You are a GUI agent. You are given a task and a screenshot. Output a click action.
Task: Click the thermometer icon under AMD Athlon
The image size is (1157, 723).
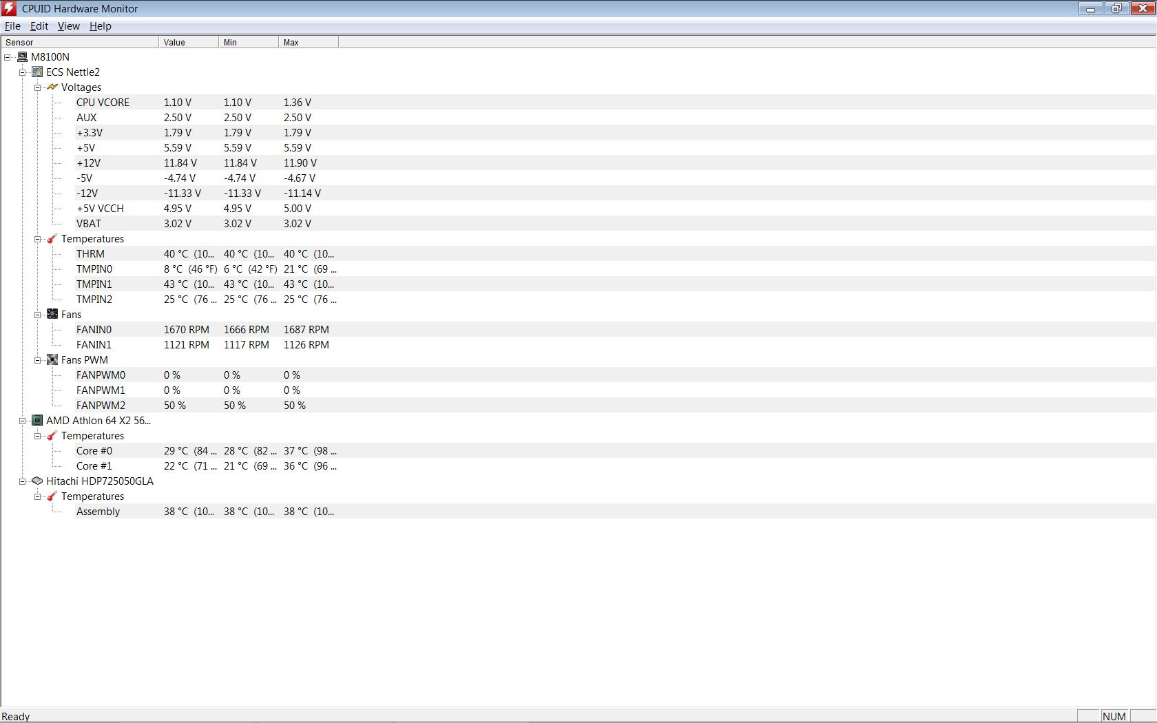pyautogui.click(x=52, y=436)
